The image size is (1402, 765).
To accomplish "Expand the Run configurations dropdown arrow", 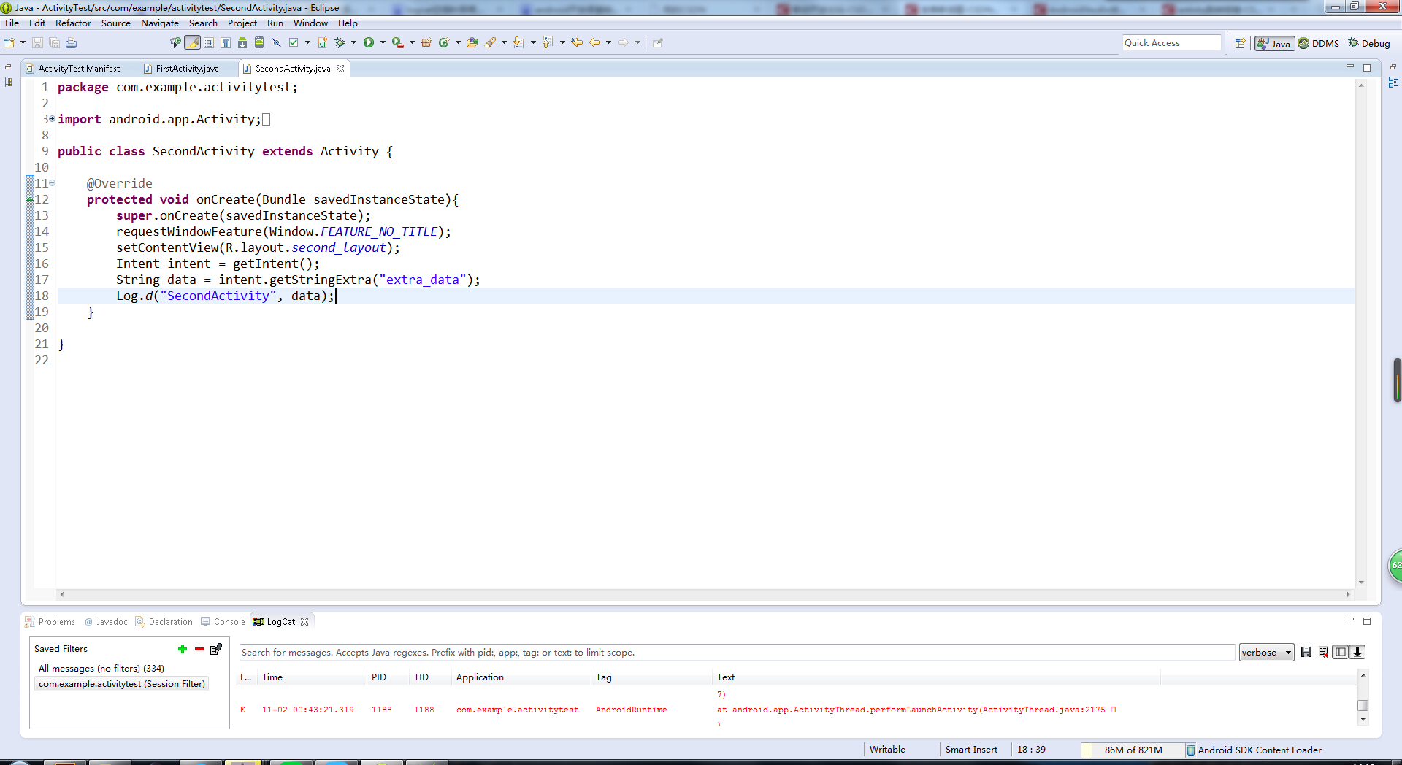I will pos(383,43).
